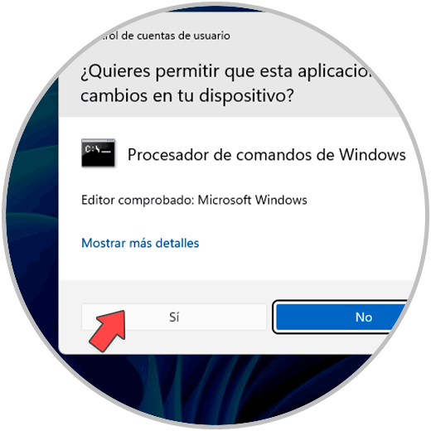This screenshot has width=431, height=431.
Task: Click the Sí button to allow changes
Action: point(174,317)
